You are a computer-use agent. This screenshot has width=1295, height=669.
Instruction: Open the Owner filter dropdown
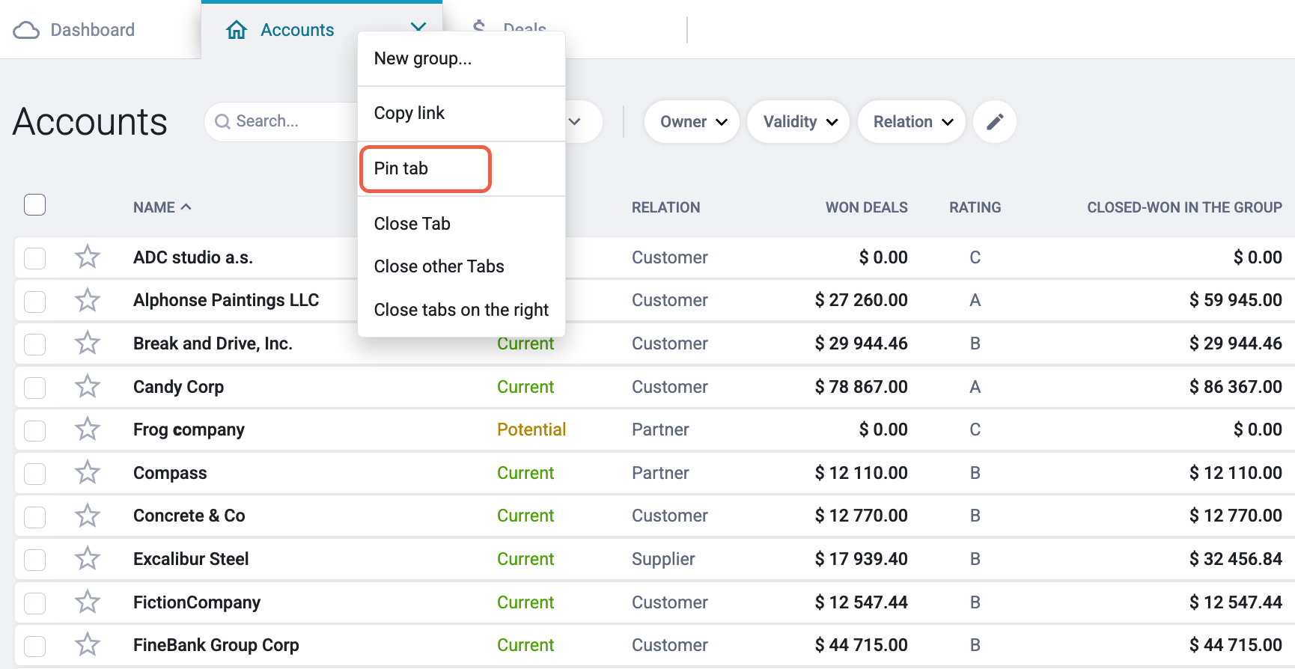coord(692,122)
